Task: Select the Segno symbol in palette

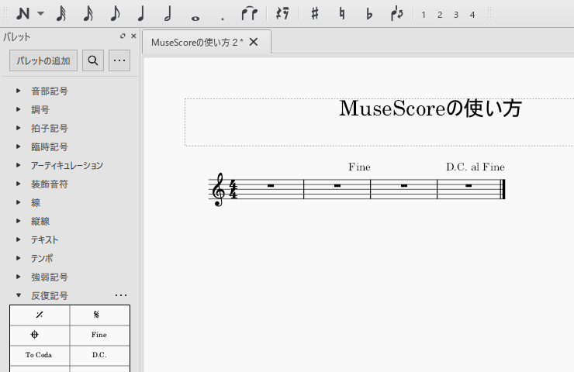Action: [x=99, y=315]
